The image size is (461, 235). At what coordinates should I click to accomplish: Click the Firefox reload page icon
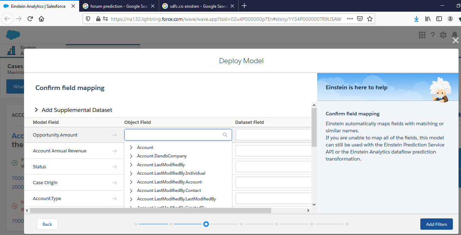coord(30,19)
